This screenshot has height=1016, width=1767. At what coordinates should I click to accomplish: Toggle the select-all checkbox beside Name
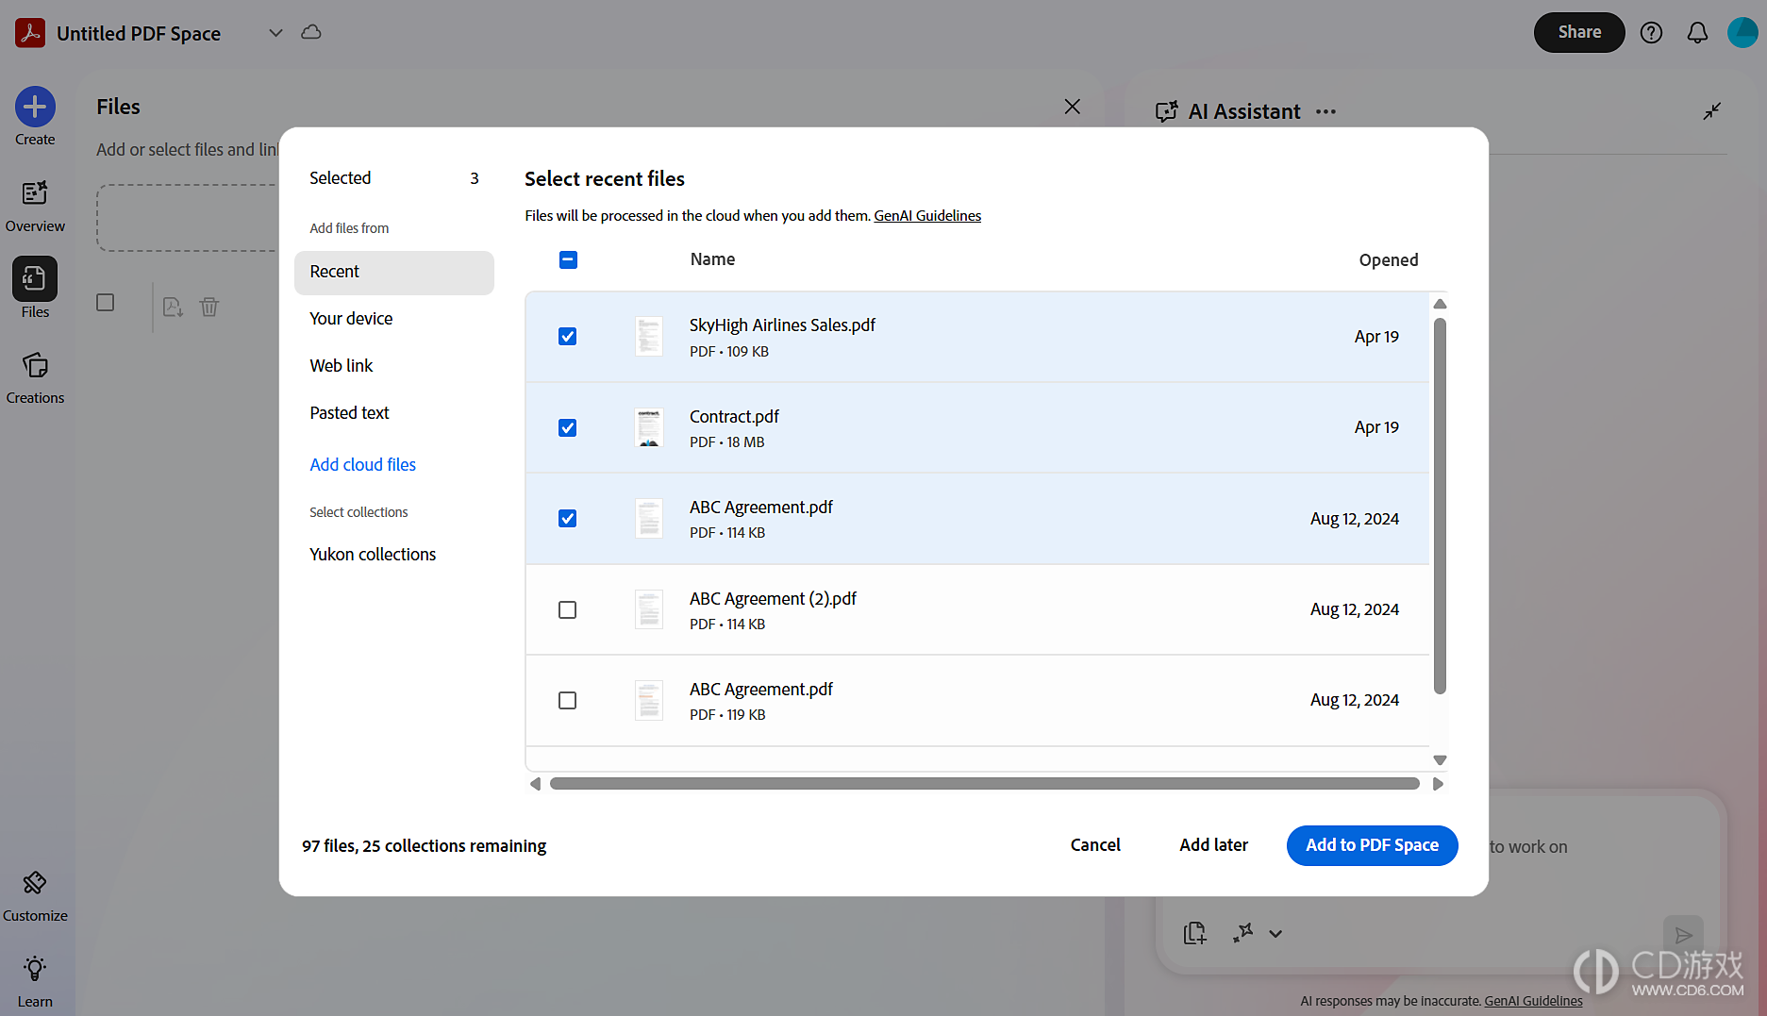[568, 259]
